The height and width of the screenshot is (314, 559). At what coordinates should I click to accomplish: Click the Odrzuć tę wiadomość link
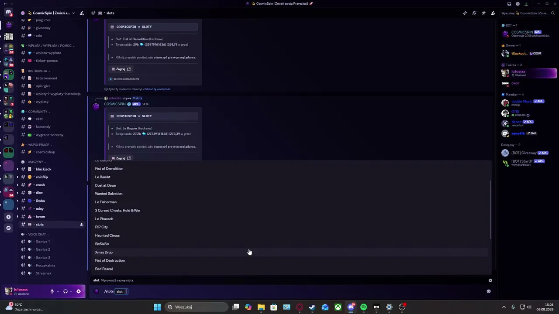pos(157,89)
